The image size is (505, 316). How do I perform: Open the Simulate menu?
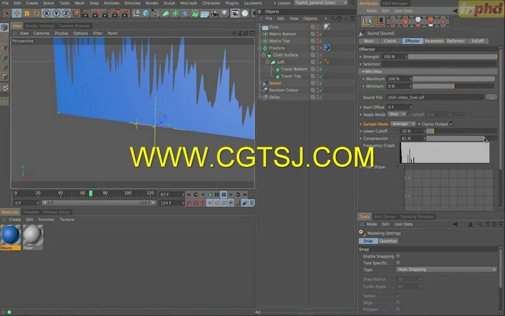pyautogui.click(x=132, y=3)
